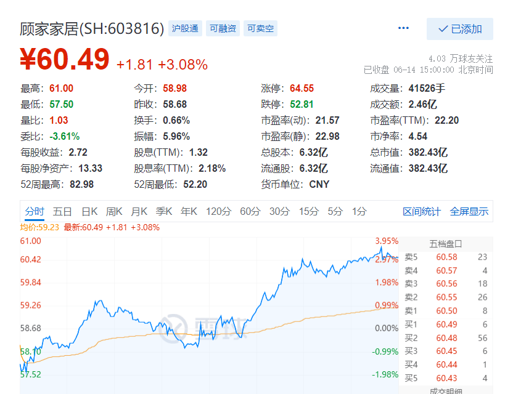Show the 年K chart tab
Screen dimensions: 513x394
tap(189, 212)
